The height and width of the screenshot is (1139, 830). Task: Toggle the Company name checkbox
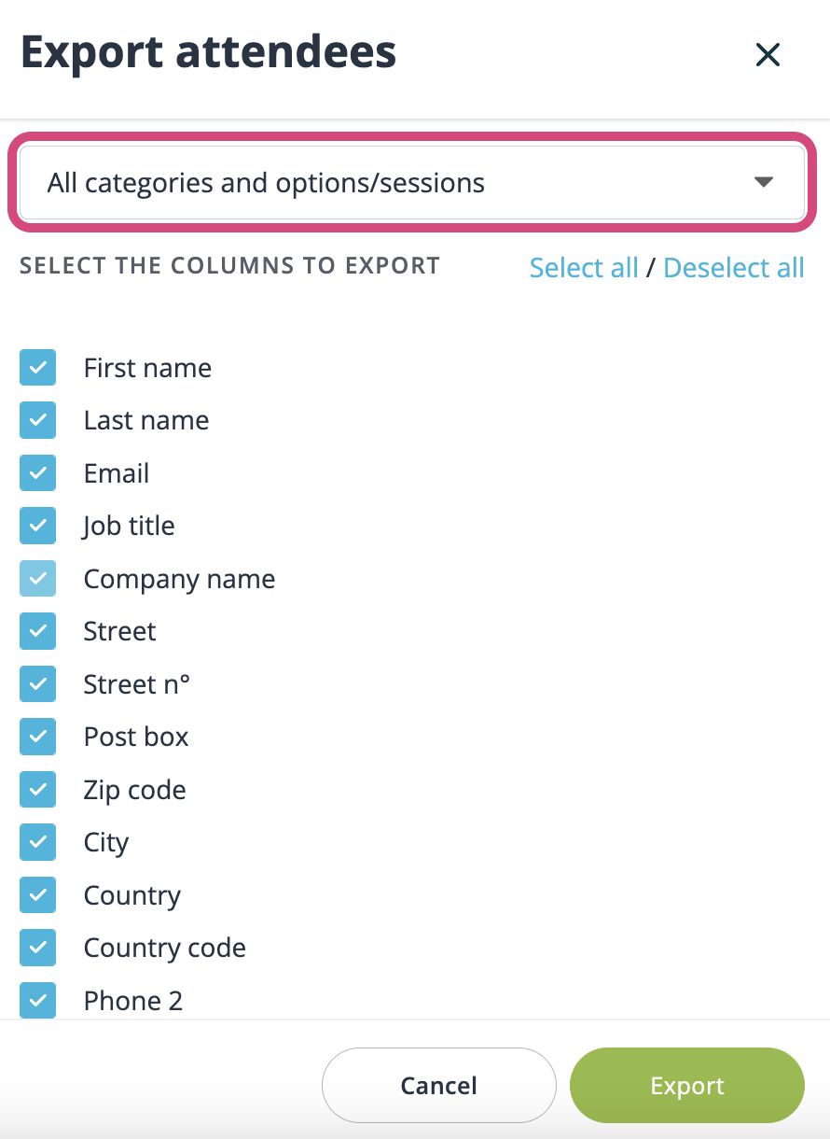37,578
